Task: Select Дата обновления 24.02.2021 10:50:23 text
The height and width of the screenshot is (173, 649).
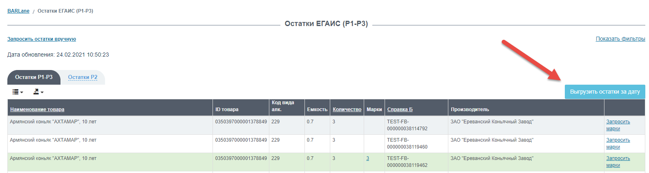Action: (x=58, y=55)
